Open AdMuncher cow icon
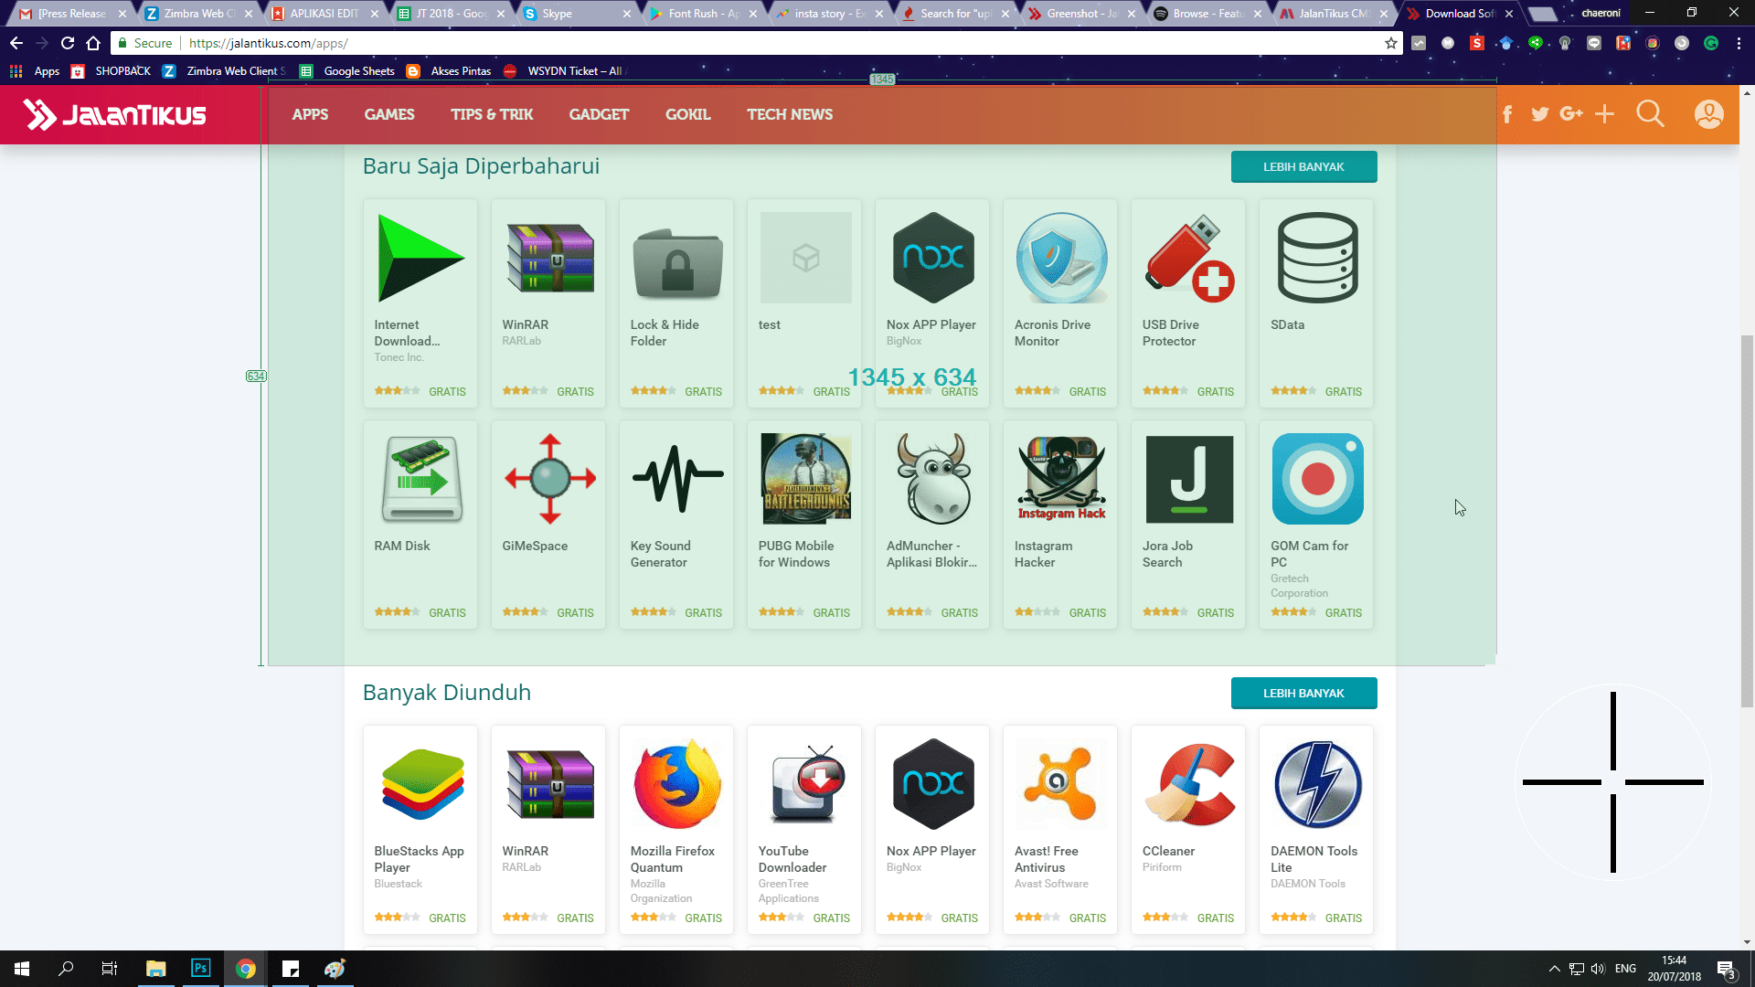Screen dimensions: 1755x987 pos(933,479)
